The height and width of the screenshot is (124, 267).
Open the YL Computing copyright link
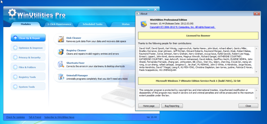(183, 27)
